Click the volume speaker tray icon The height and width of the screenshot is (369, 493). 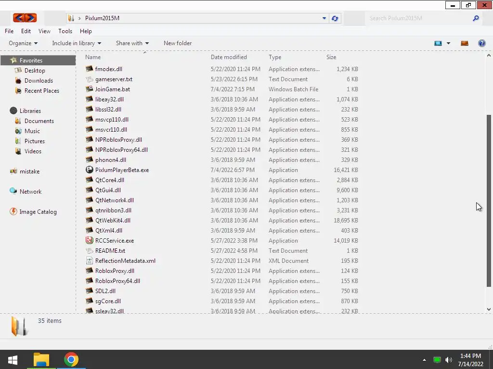449,359
